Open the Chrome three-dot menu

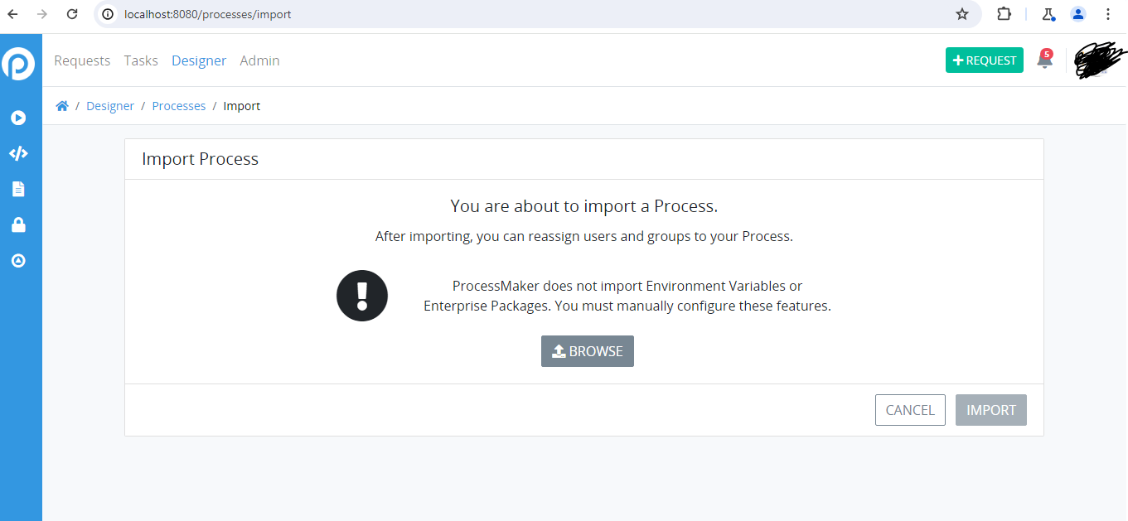click(1108, 14)
